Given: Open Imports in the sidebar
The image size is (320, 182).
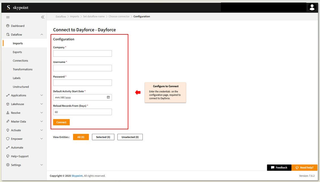Looking at the screenshot, I should (x=18, y=43).
